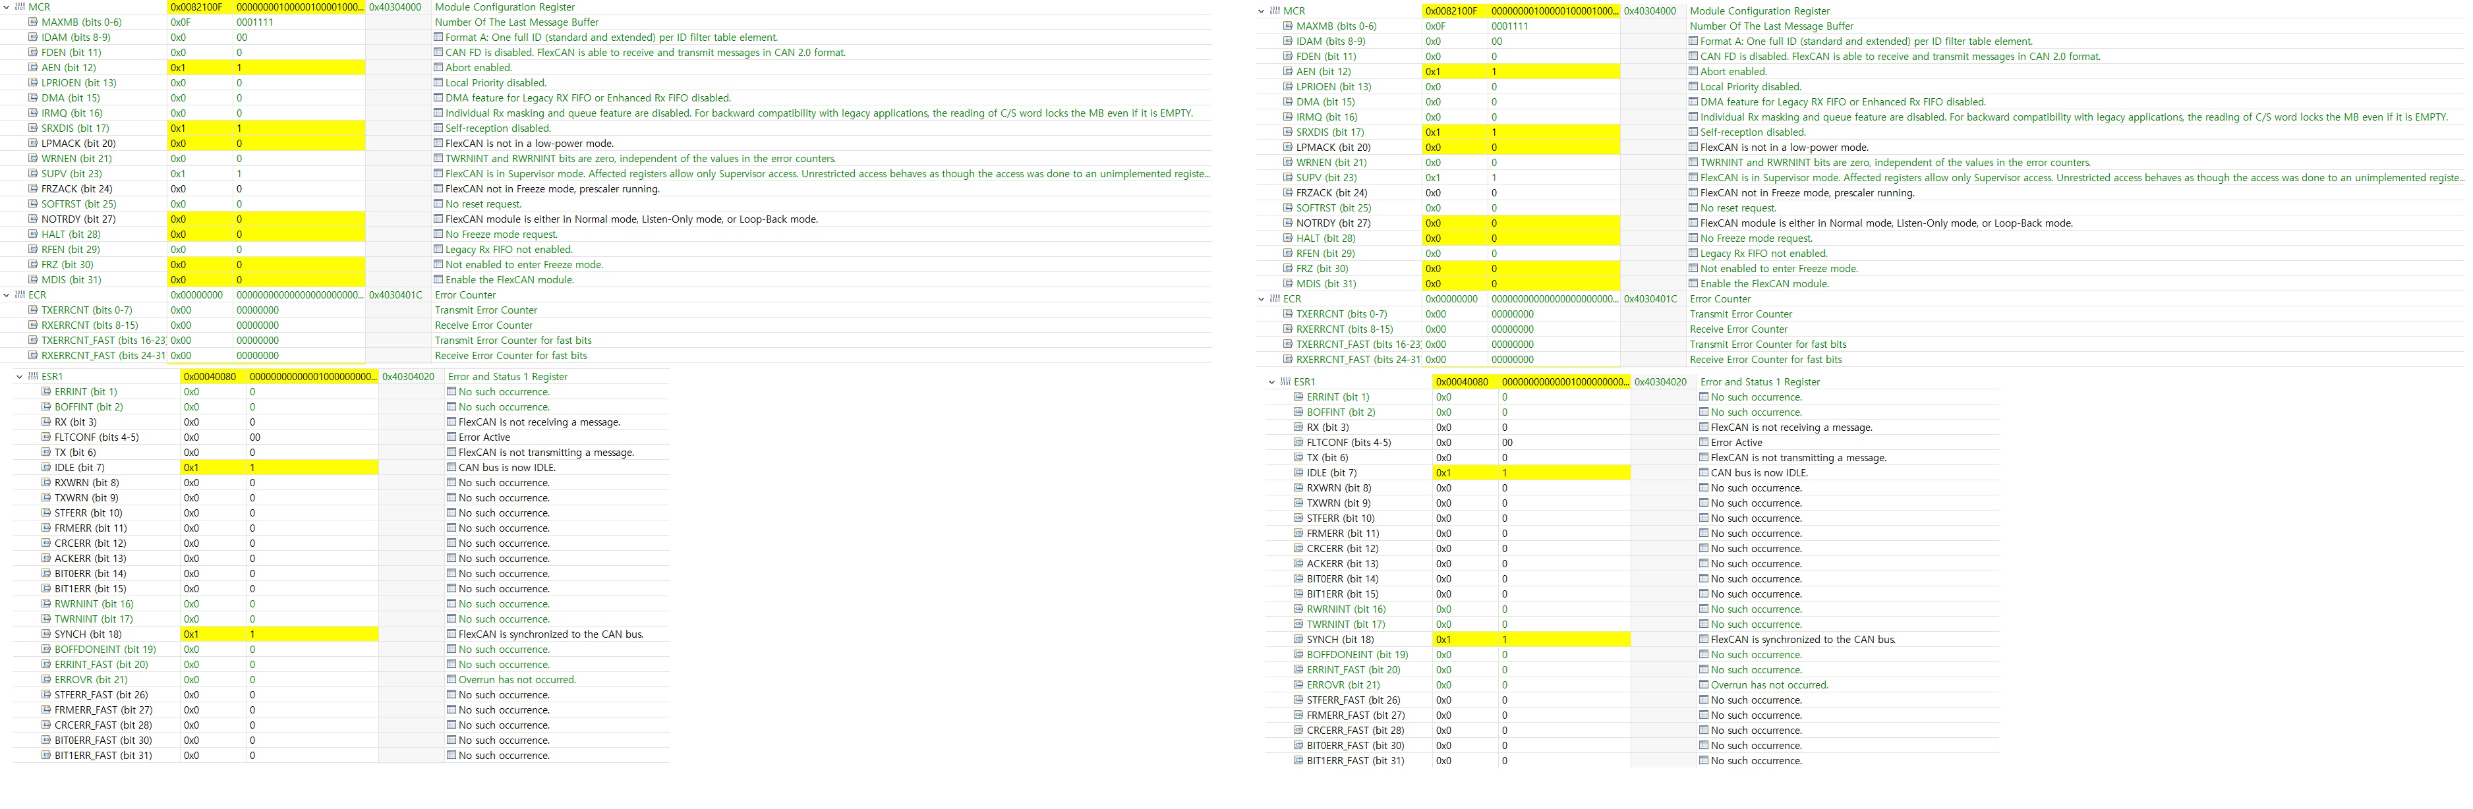Click the SYNCH (bit 18) field icon, right panel
The height and width of the screenshot is (809, 2473).
[x=1299, y=639]
